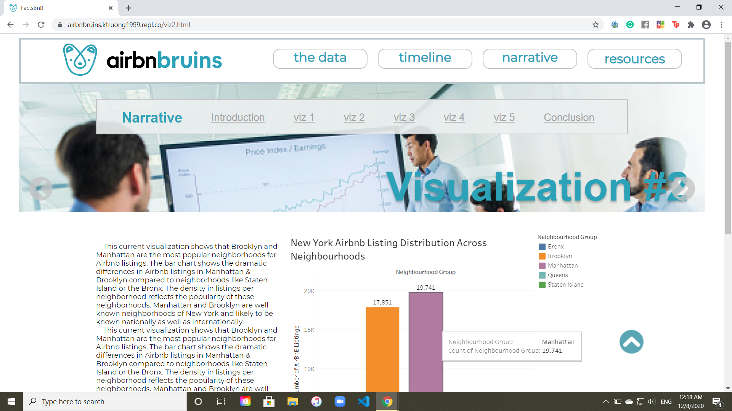Screen dimensions: 732x411
Task: Click the Windows search box
Action: click(x=105, y=401)
